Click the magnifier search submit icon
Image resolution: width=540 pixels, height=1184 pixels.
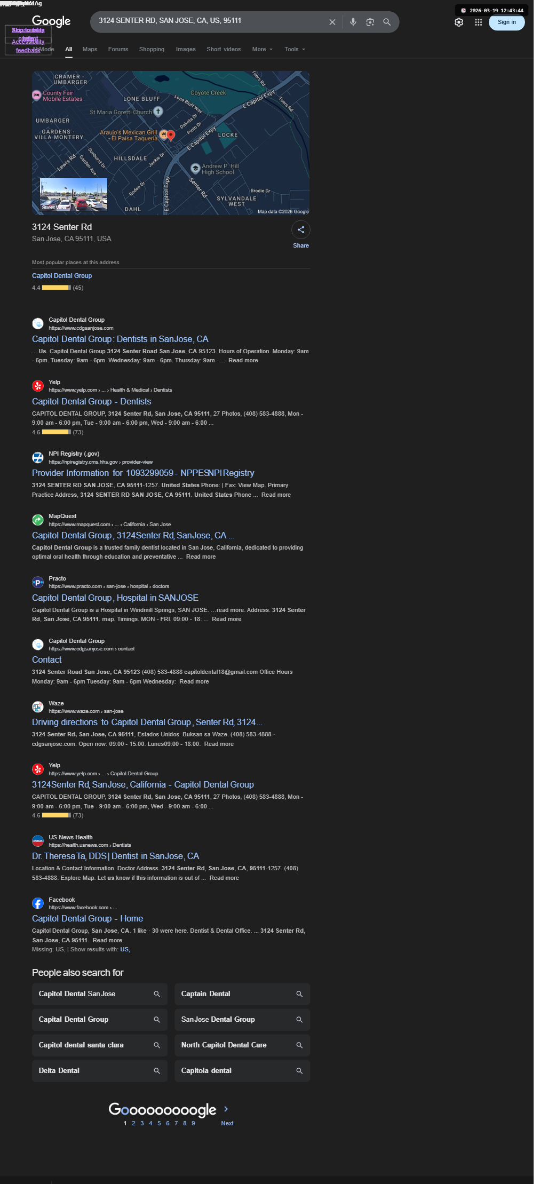pyautogui.click(x=387, y=22)
